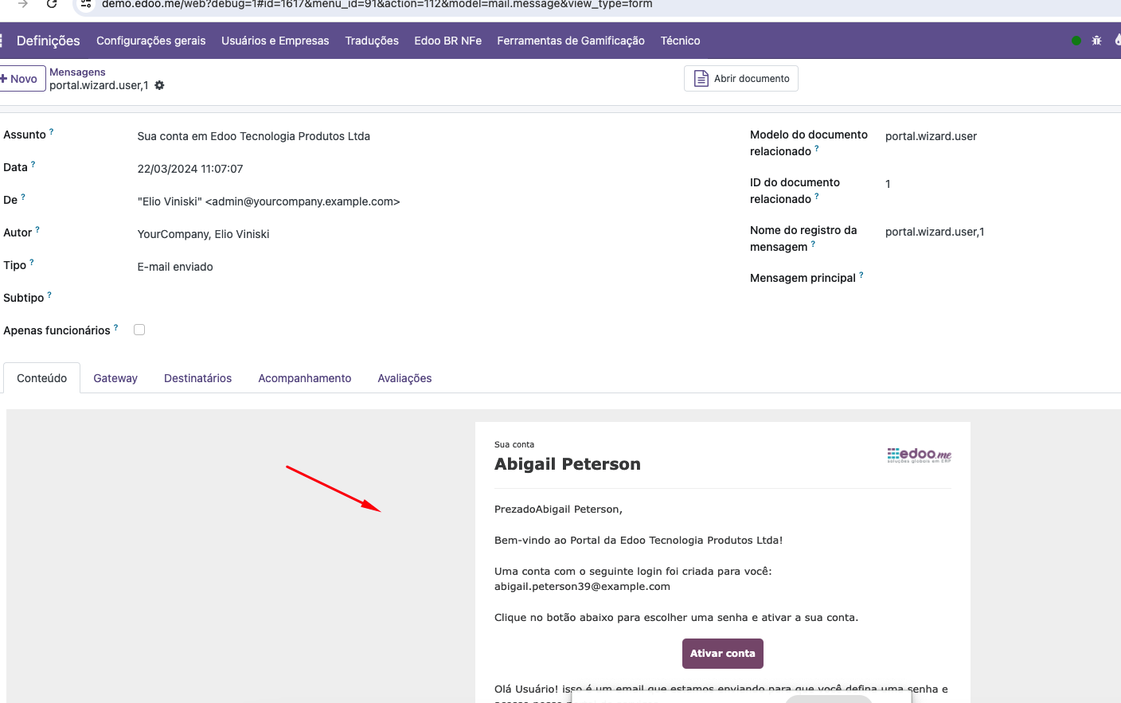Click the 'Sua conta' label in email
1121x703 pixels.
[514, 445]
